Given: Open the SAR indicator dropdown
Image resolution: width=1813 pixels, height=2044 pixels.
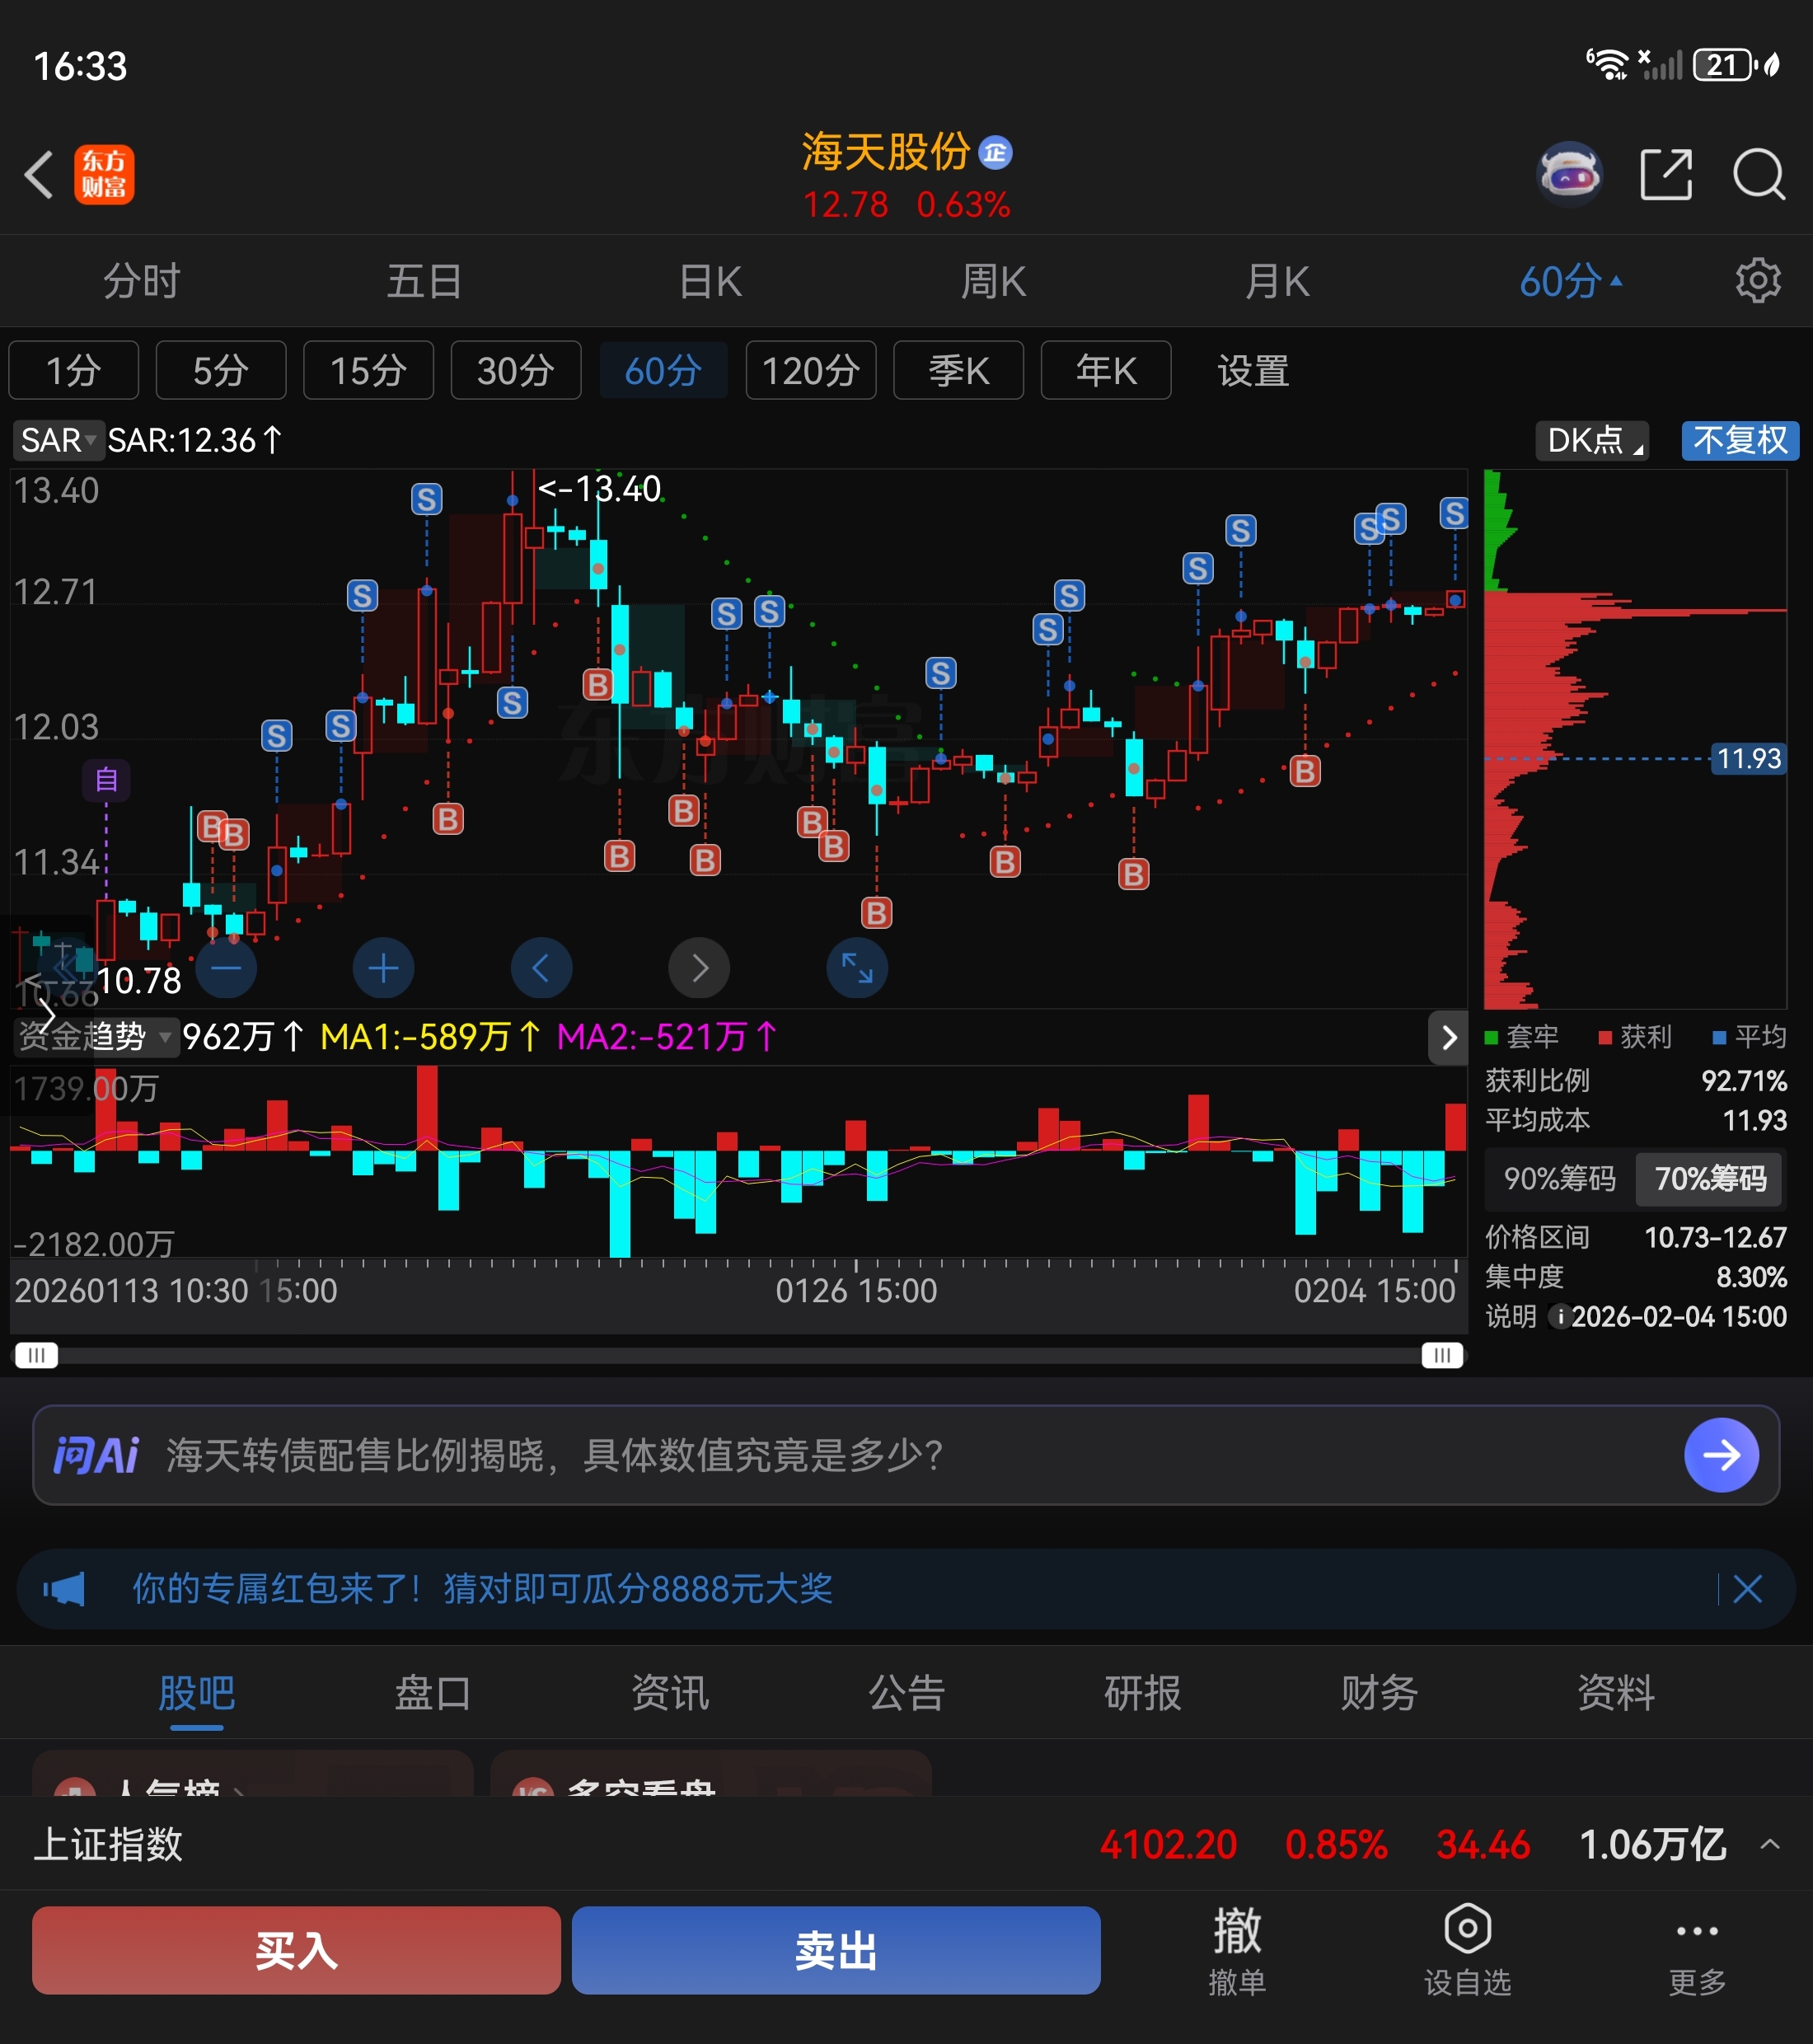Looking at the screenshot, I should 55,440.
